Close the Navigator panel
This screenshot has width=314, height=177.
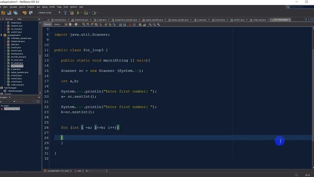tap(10, 97)
